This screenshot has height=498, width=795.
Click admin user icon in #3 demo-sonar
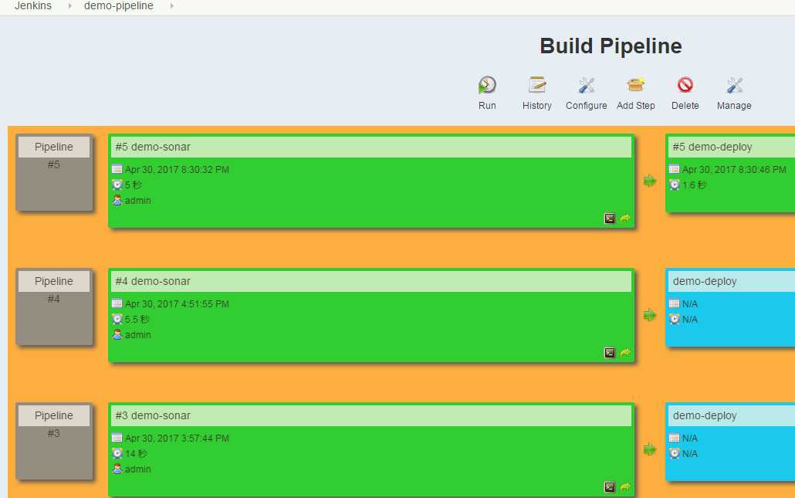pos(117,469)
